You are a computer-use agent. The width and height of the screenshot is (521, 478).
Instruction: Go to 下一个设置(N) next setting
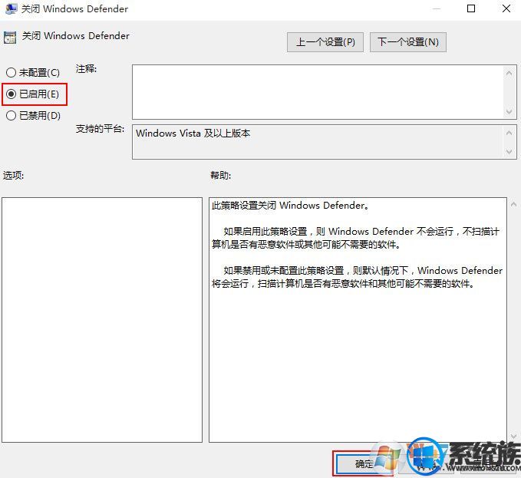pos(407,42)
